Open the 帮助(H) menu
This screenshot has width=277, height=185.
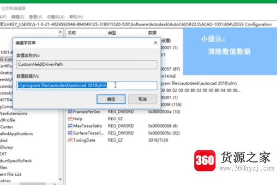(76, 17)
